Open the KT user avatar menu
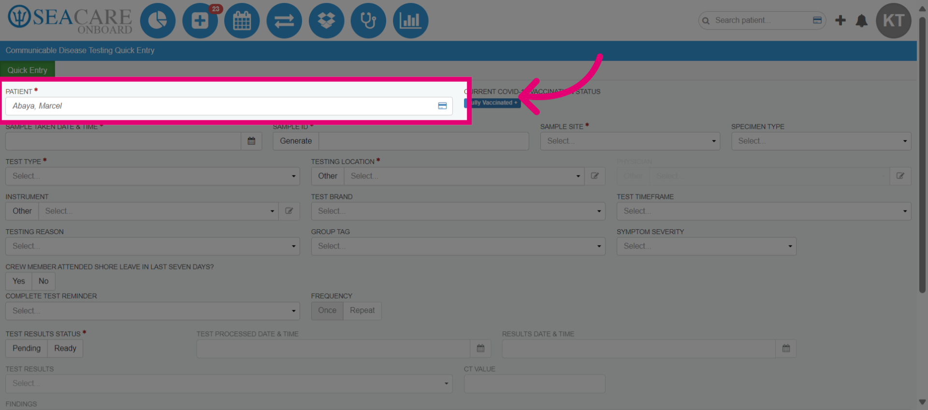 [894, 21]
